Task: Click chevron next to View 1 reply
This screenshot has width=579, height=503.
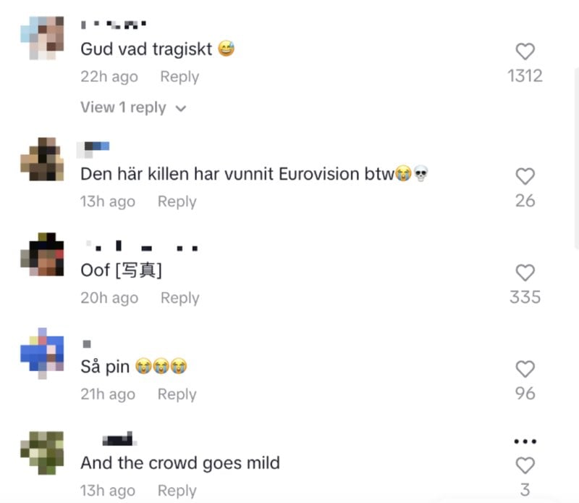Action: (180, 109)
